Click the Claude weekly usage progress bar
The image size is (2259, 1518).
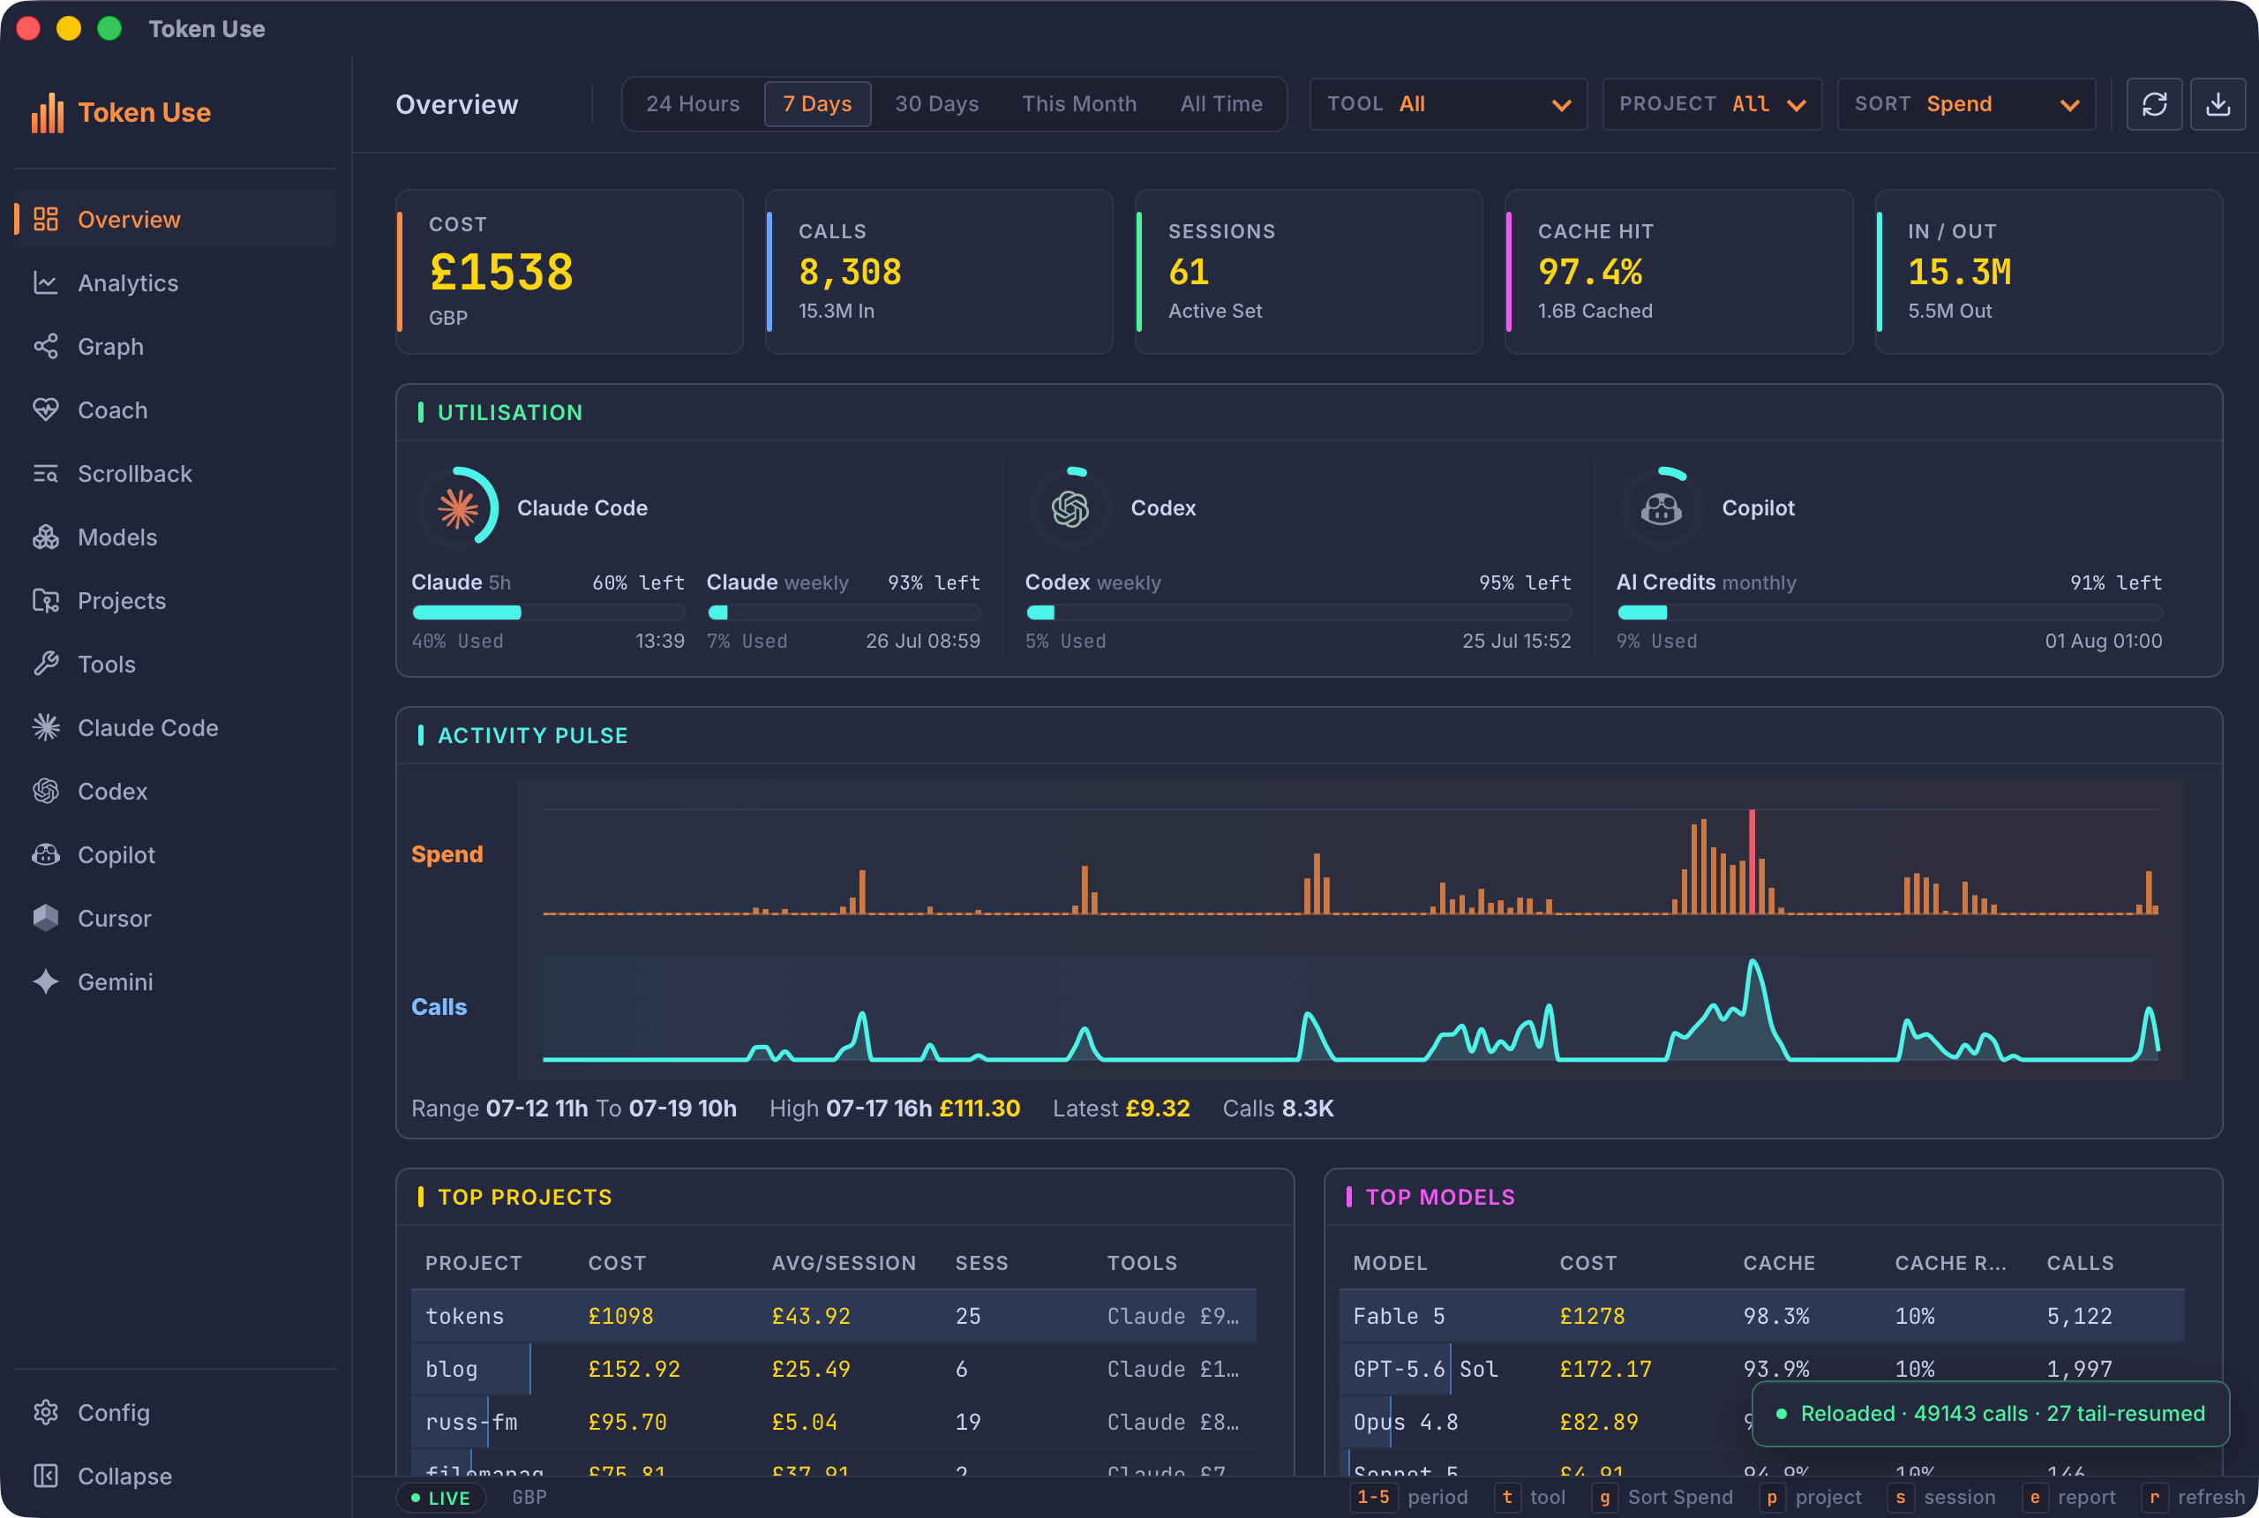click(843, 612)
